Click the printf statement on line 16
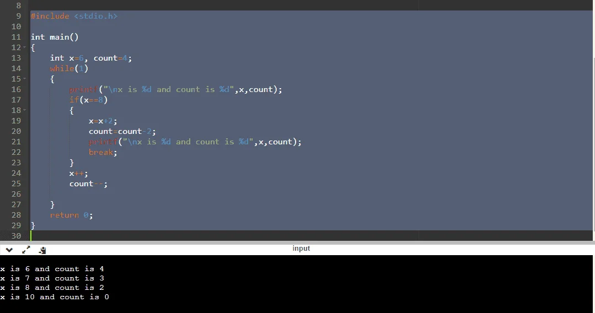 point(176,89)
